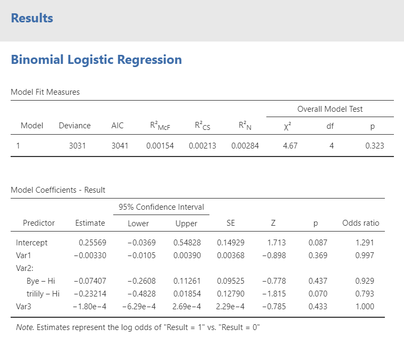Viewport: 404px width, 346px height.
Task: Click the deviance value 3031
Action: 78,145
